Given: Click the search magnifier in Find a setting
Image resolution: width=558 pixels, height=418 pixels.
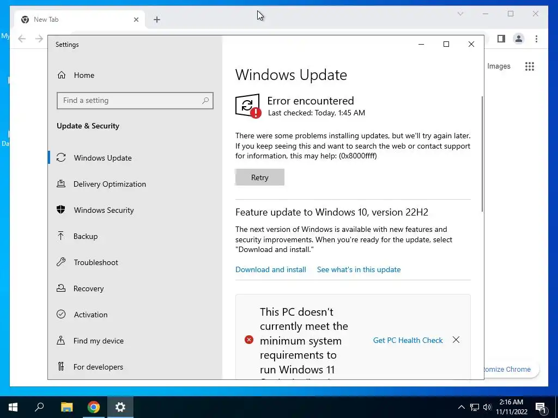Looking at the screenshot, I should [x=205, y=101].
